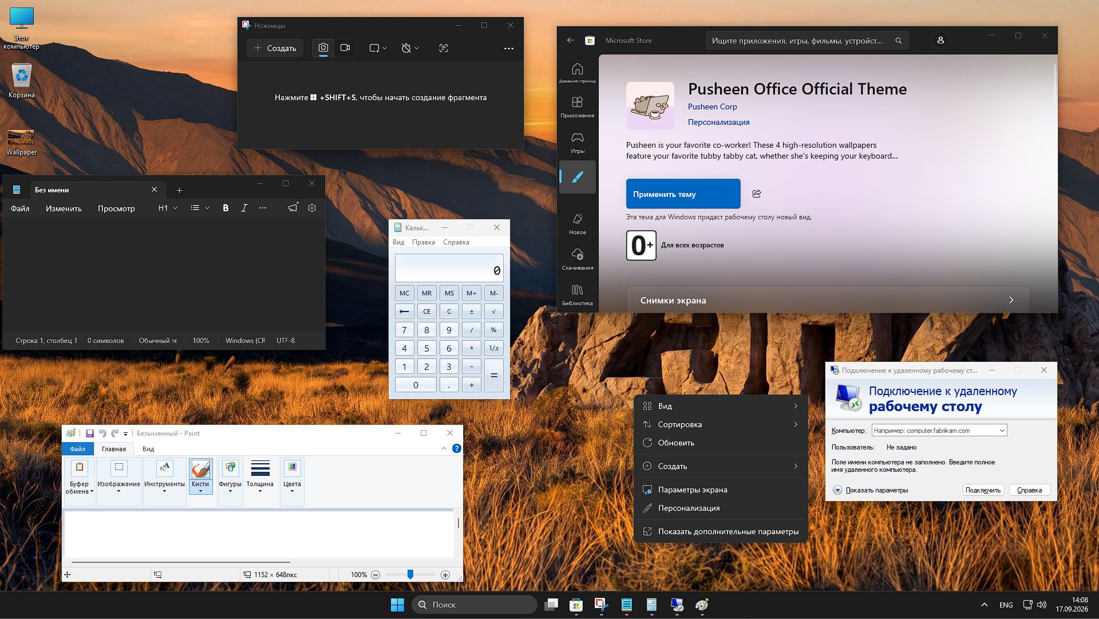
Task: Open the more options menu in Snipping Tool
Action: click(509, 49)
